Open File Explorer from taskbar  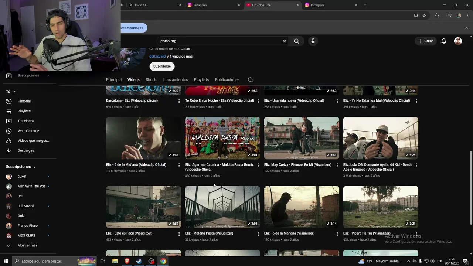115,261
